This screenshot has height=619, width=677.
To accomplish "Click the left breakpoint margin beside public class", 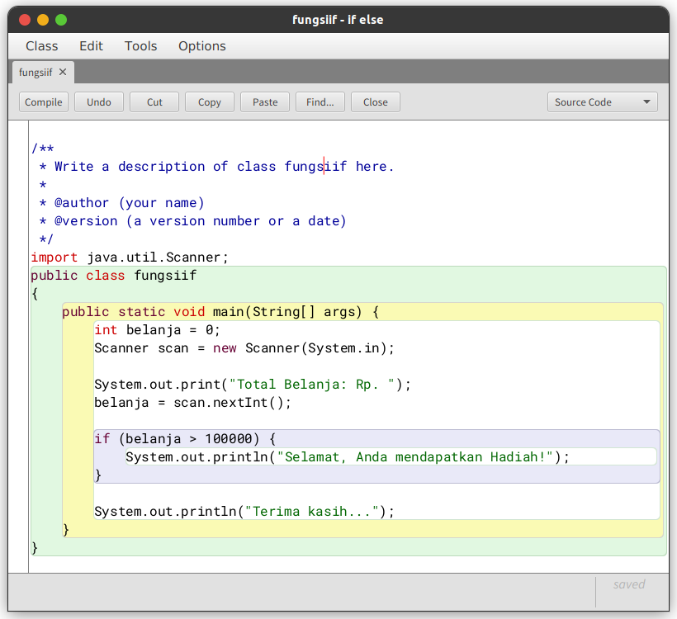I will 18,276.
